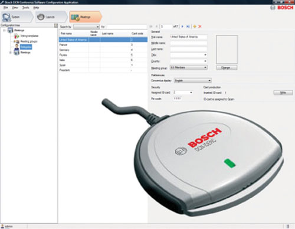Click the status bar icon at right
This screenshot has height=229, width=295.
coord(288,226)
